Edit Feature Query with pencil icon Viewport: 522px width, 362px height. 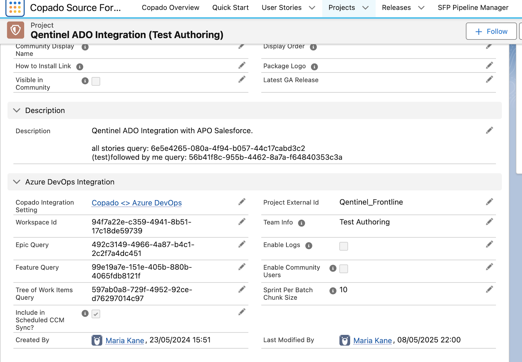[x=241, y=267]
